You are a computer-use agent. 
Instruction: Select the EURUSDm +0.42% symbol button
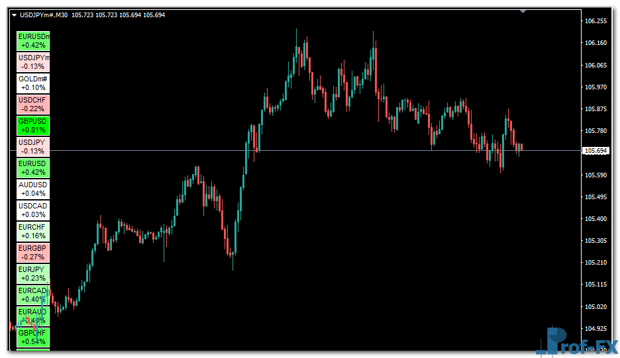33,41
